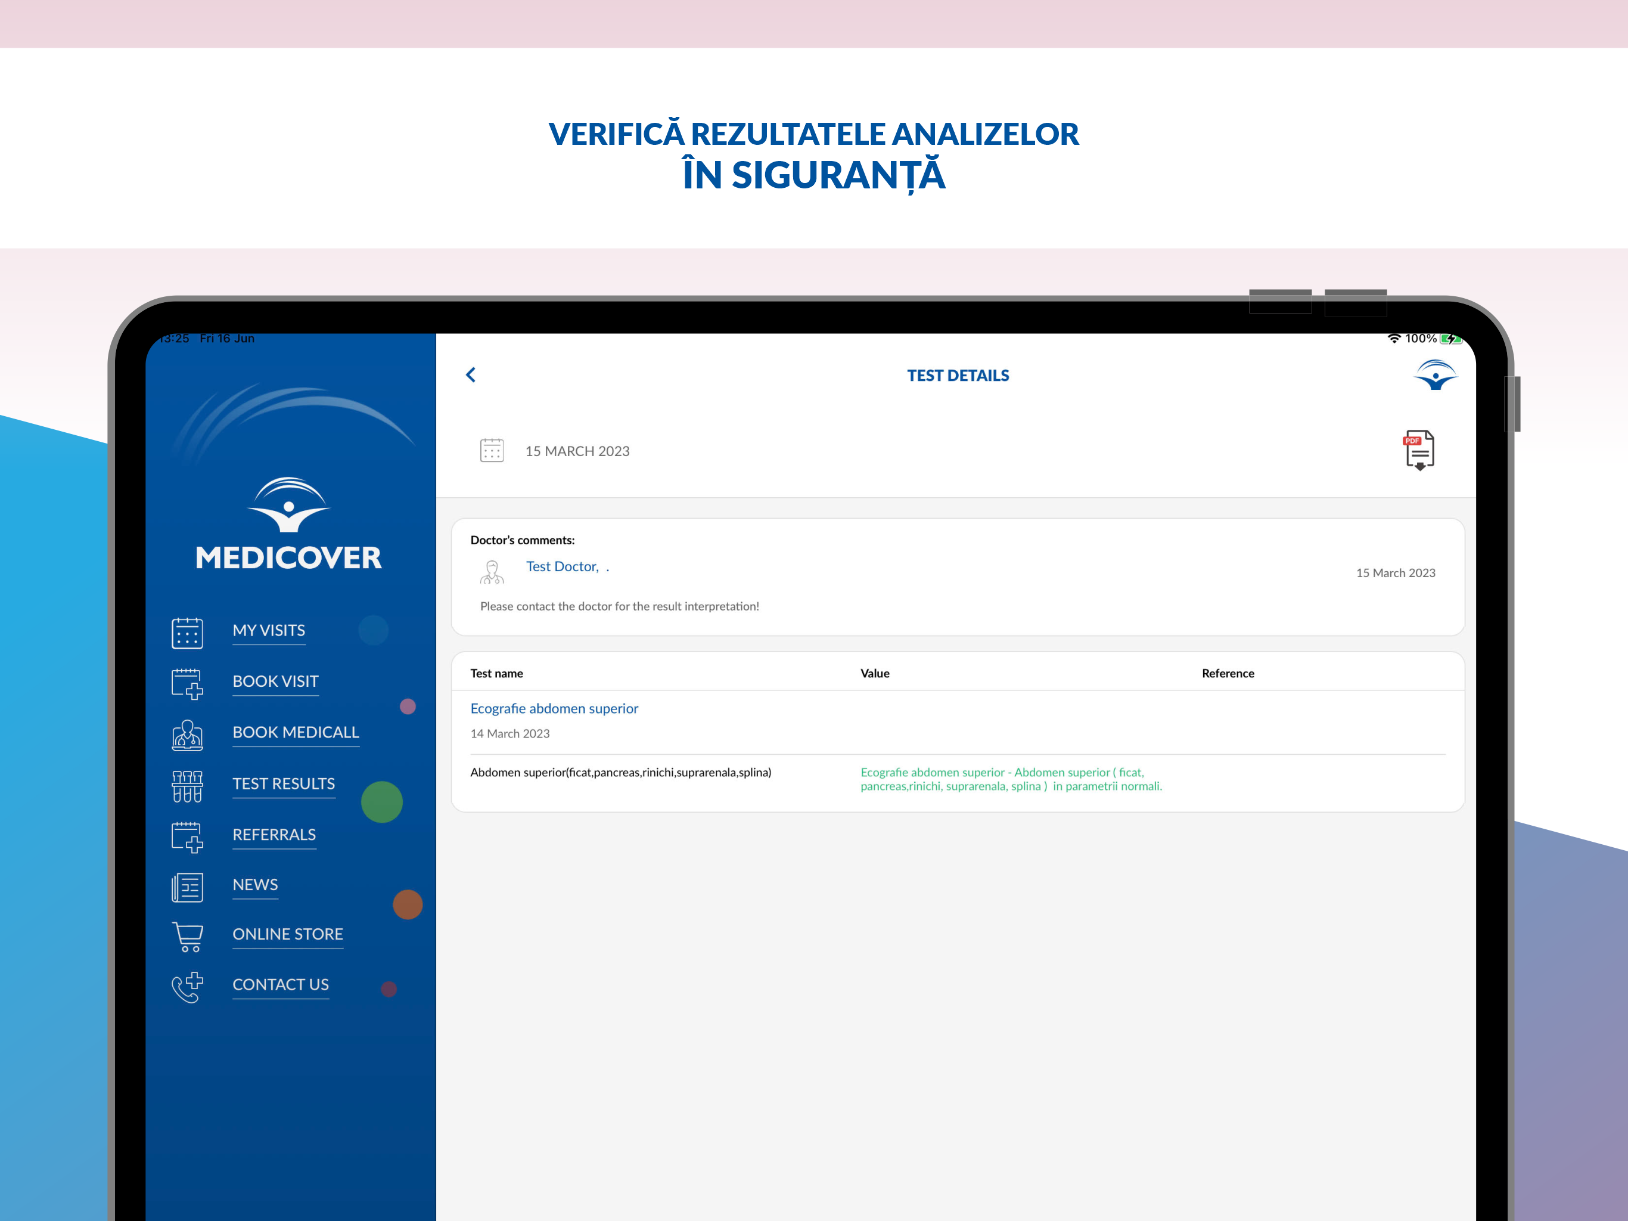The width and height of the screenshot is (1628, 1221).
Task: Go back using the left chevron arrow
Action: [x=471, y=375]
